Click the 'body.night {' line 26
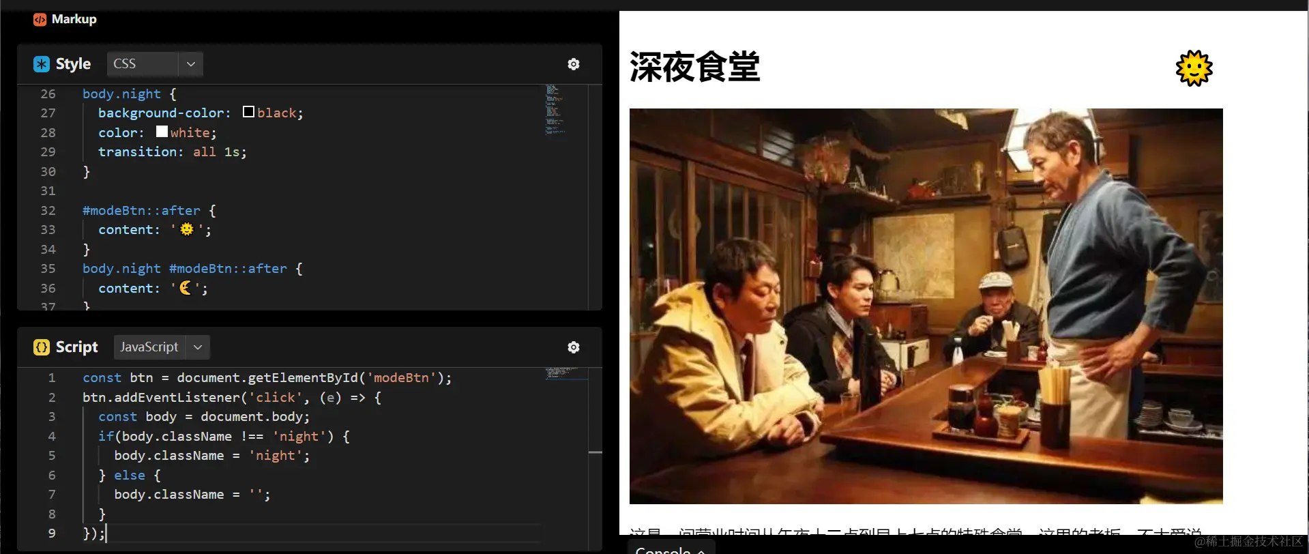Image resolution: width=1309 pixels, height=554 pixels. pyautogui.click(x=130, y=94)
